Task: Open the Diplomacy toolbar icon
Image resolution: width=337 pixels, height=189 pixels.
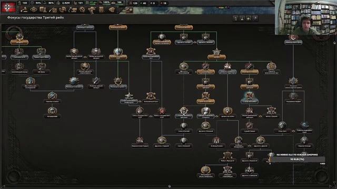Action: click(x=53, y=9)
